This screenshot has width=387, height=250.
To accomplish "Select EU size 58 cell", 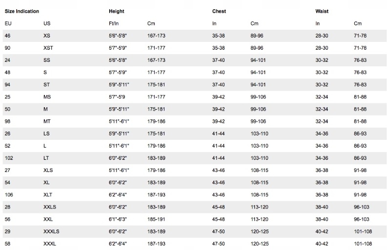I will pos(8,243).
